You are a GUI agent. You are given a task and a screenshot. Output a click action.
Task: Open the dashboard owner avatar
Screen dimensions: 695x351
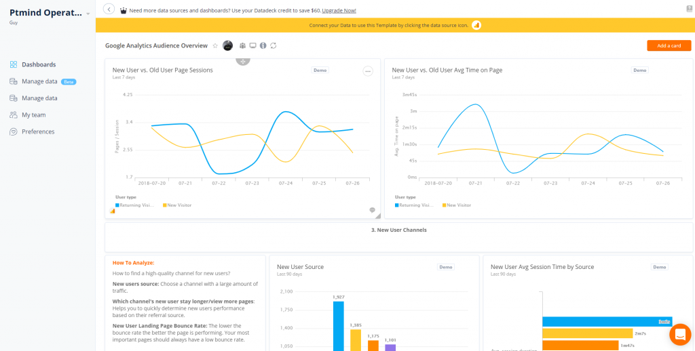click(227, 45)
